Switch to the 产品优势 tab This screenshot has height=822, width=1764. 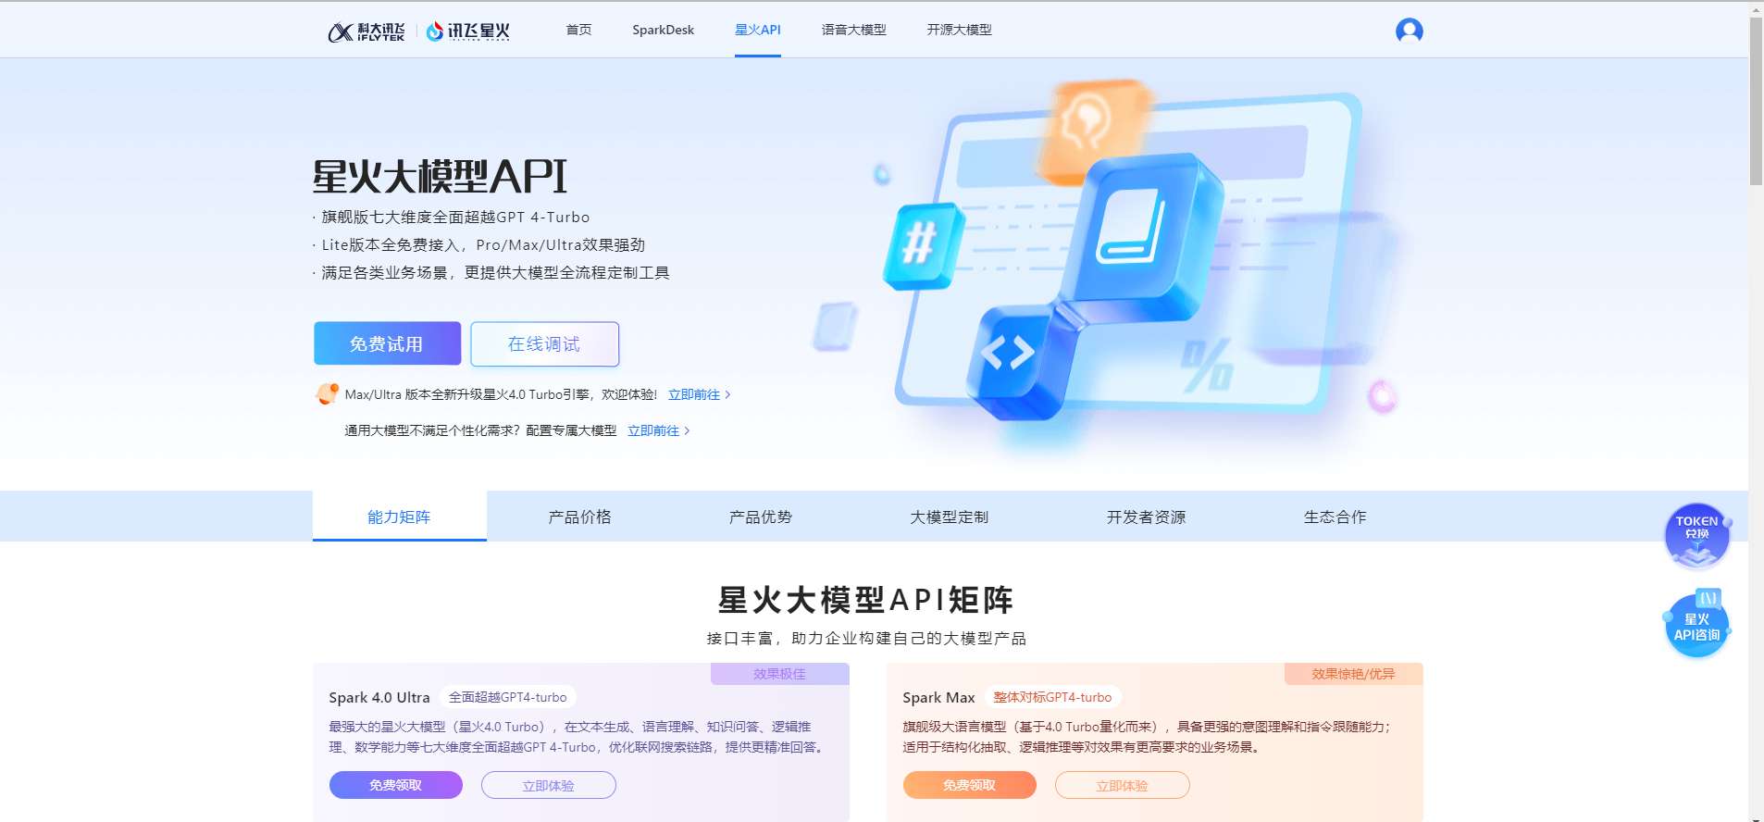[x=760, y=517]
